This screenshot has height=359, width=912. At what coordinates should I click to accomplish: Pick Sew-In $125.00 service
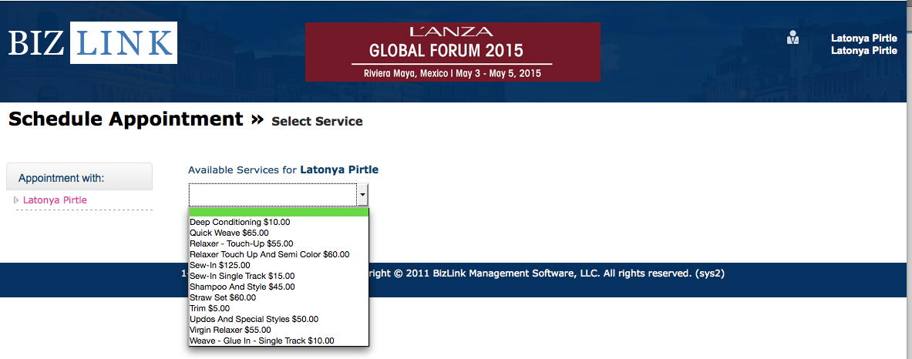pos(278,265)
